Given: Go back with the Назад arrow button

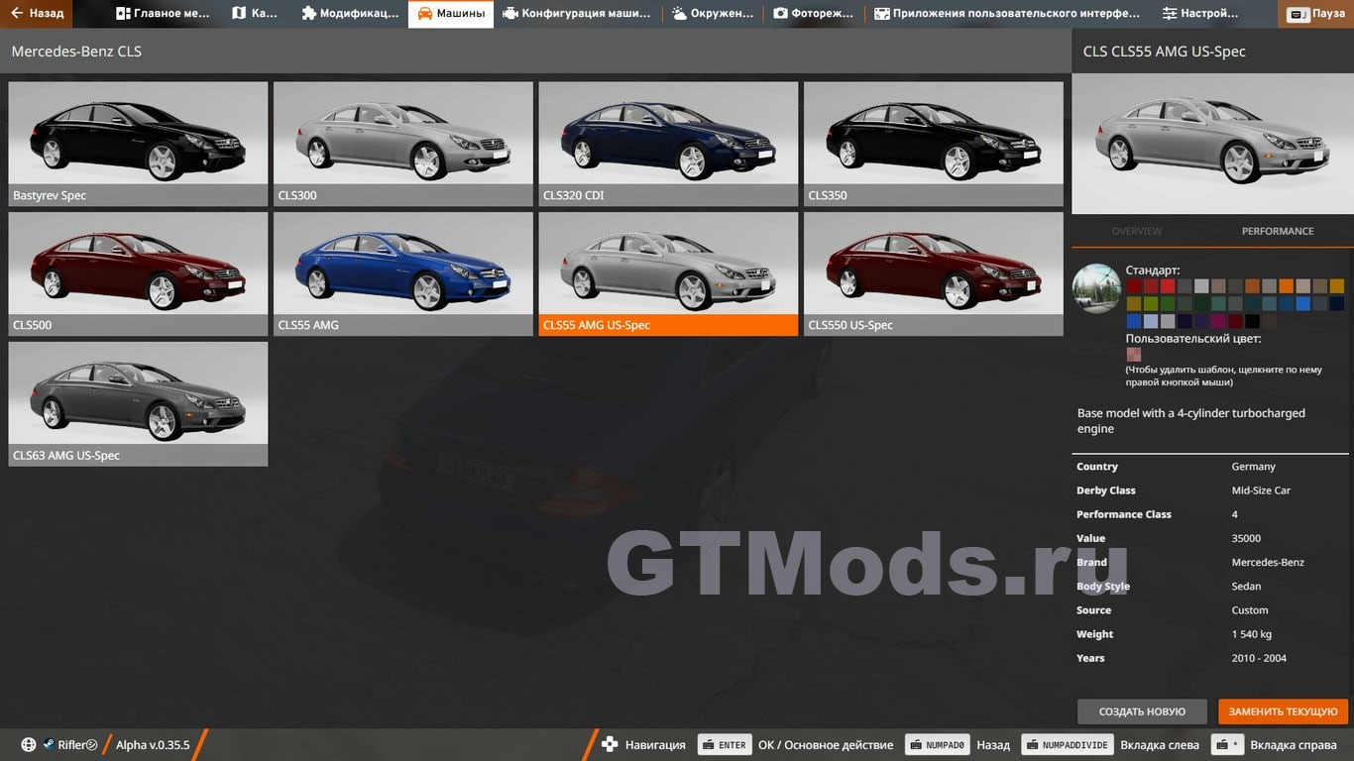Looking at the screenshot, I should point(37,14).
